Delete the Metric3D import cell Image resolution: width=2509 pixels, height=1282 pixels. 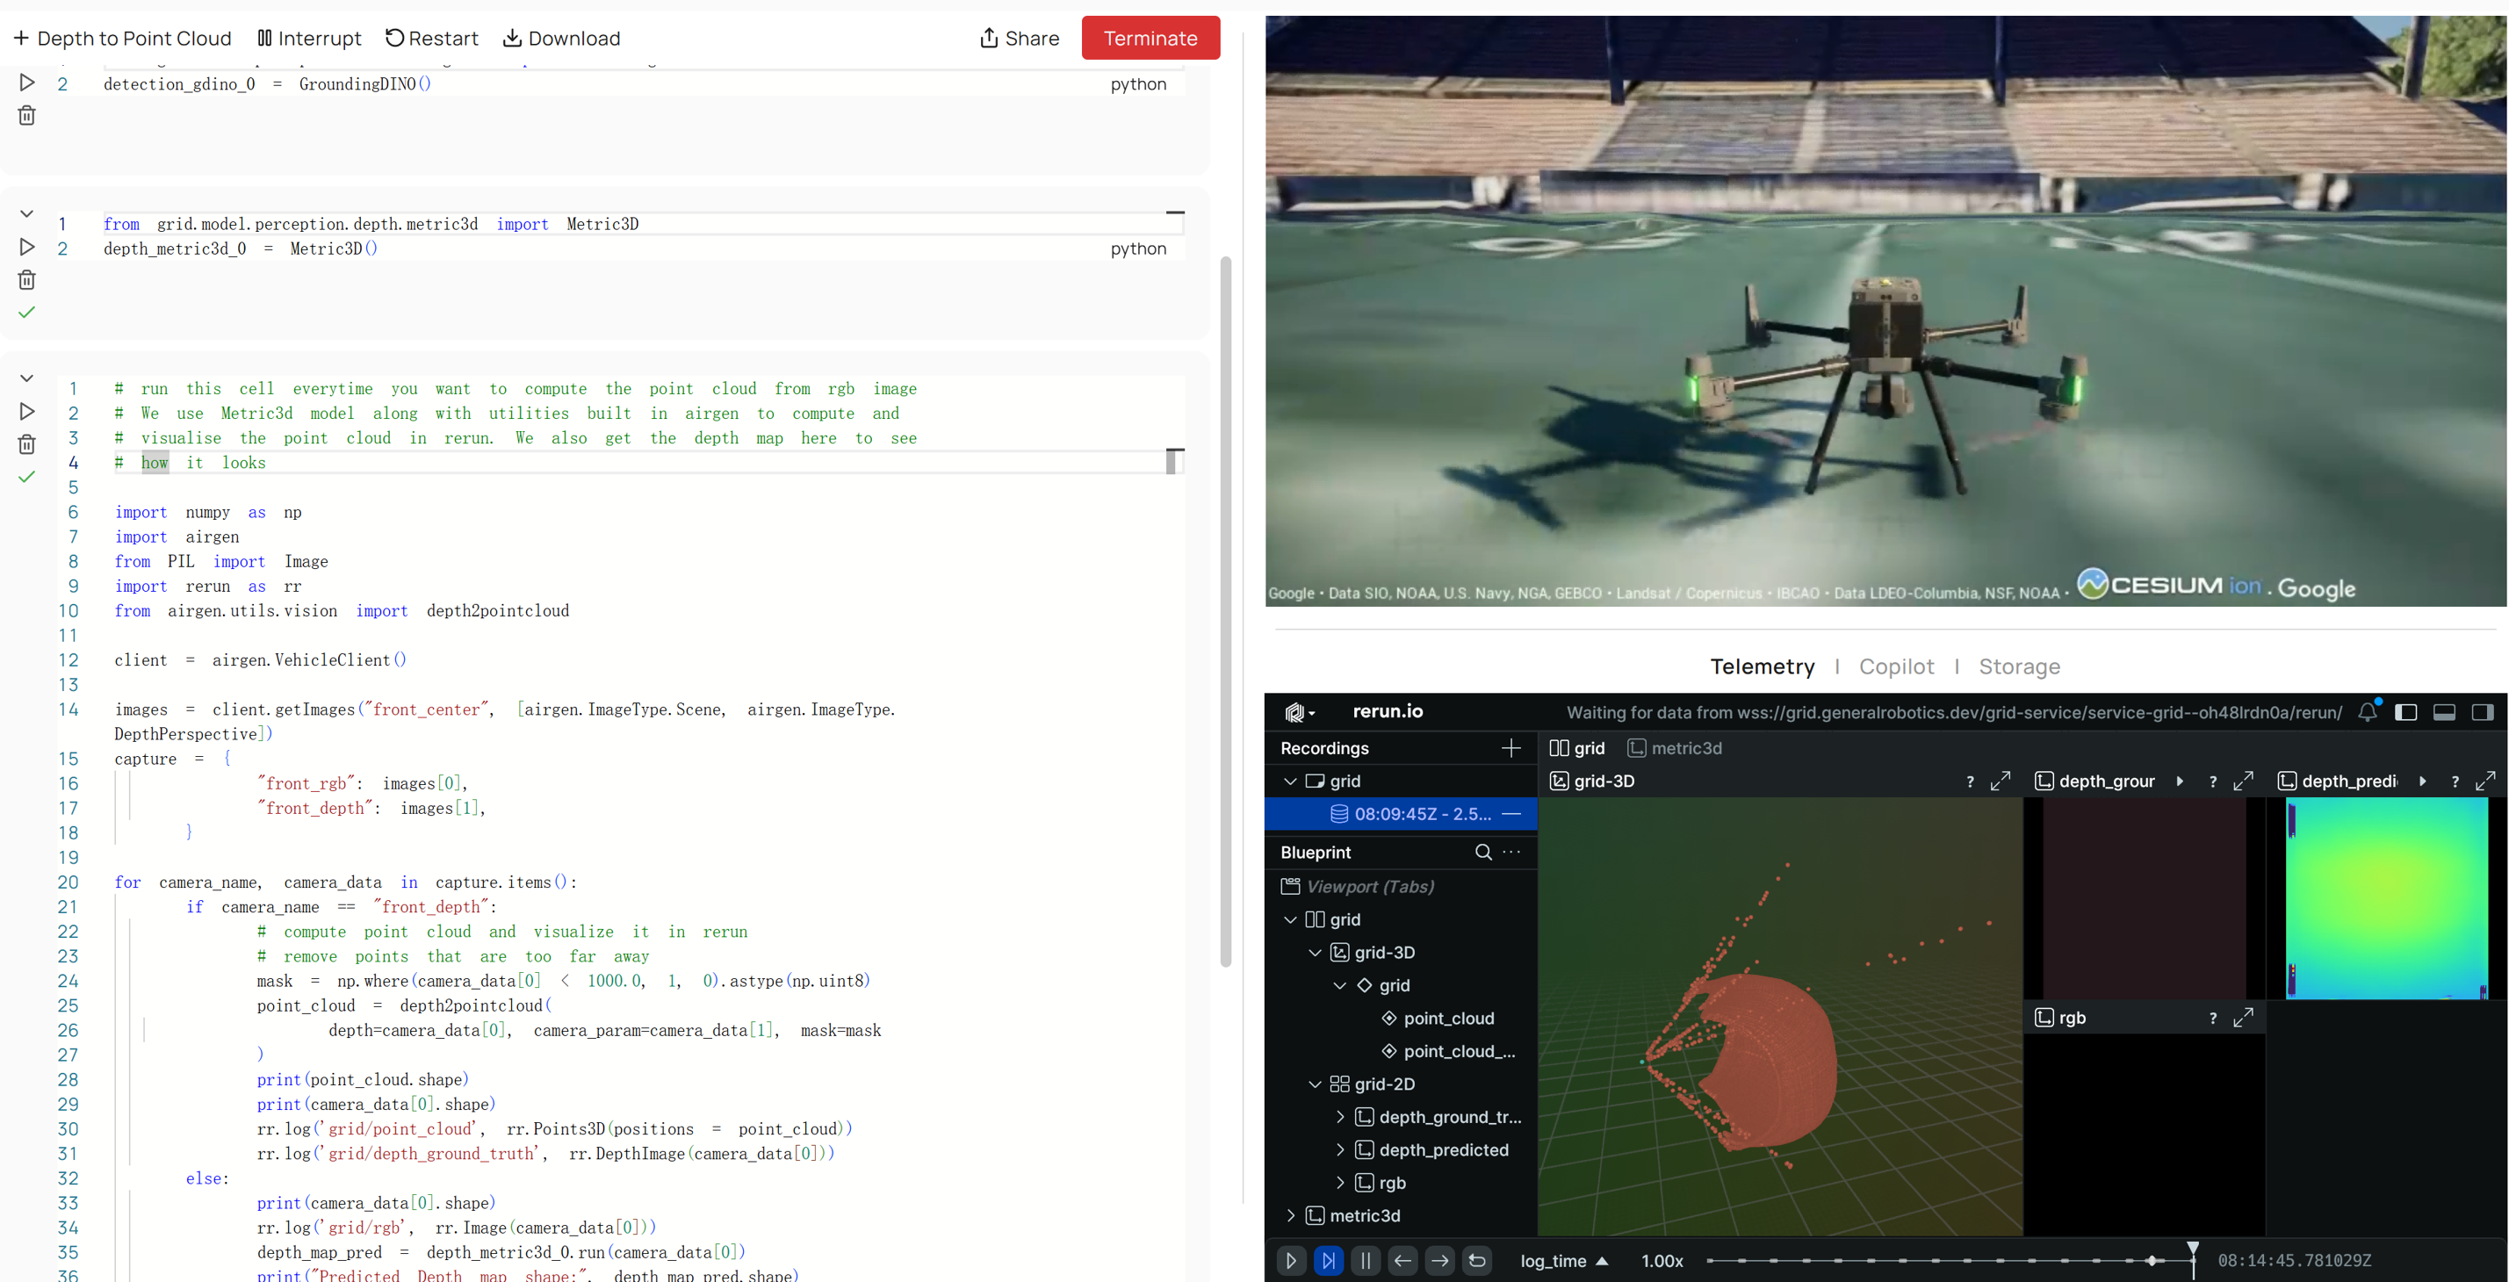[x=26, y=281]
